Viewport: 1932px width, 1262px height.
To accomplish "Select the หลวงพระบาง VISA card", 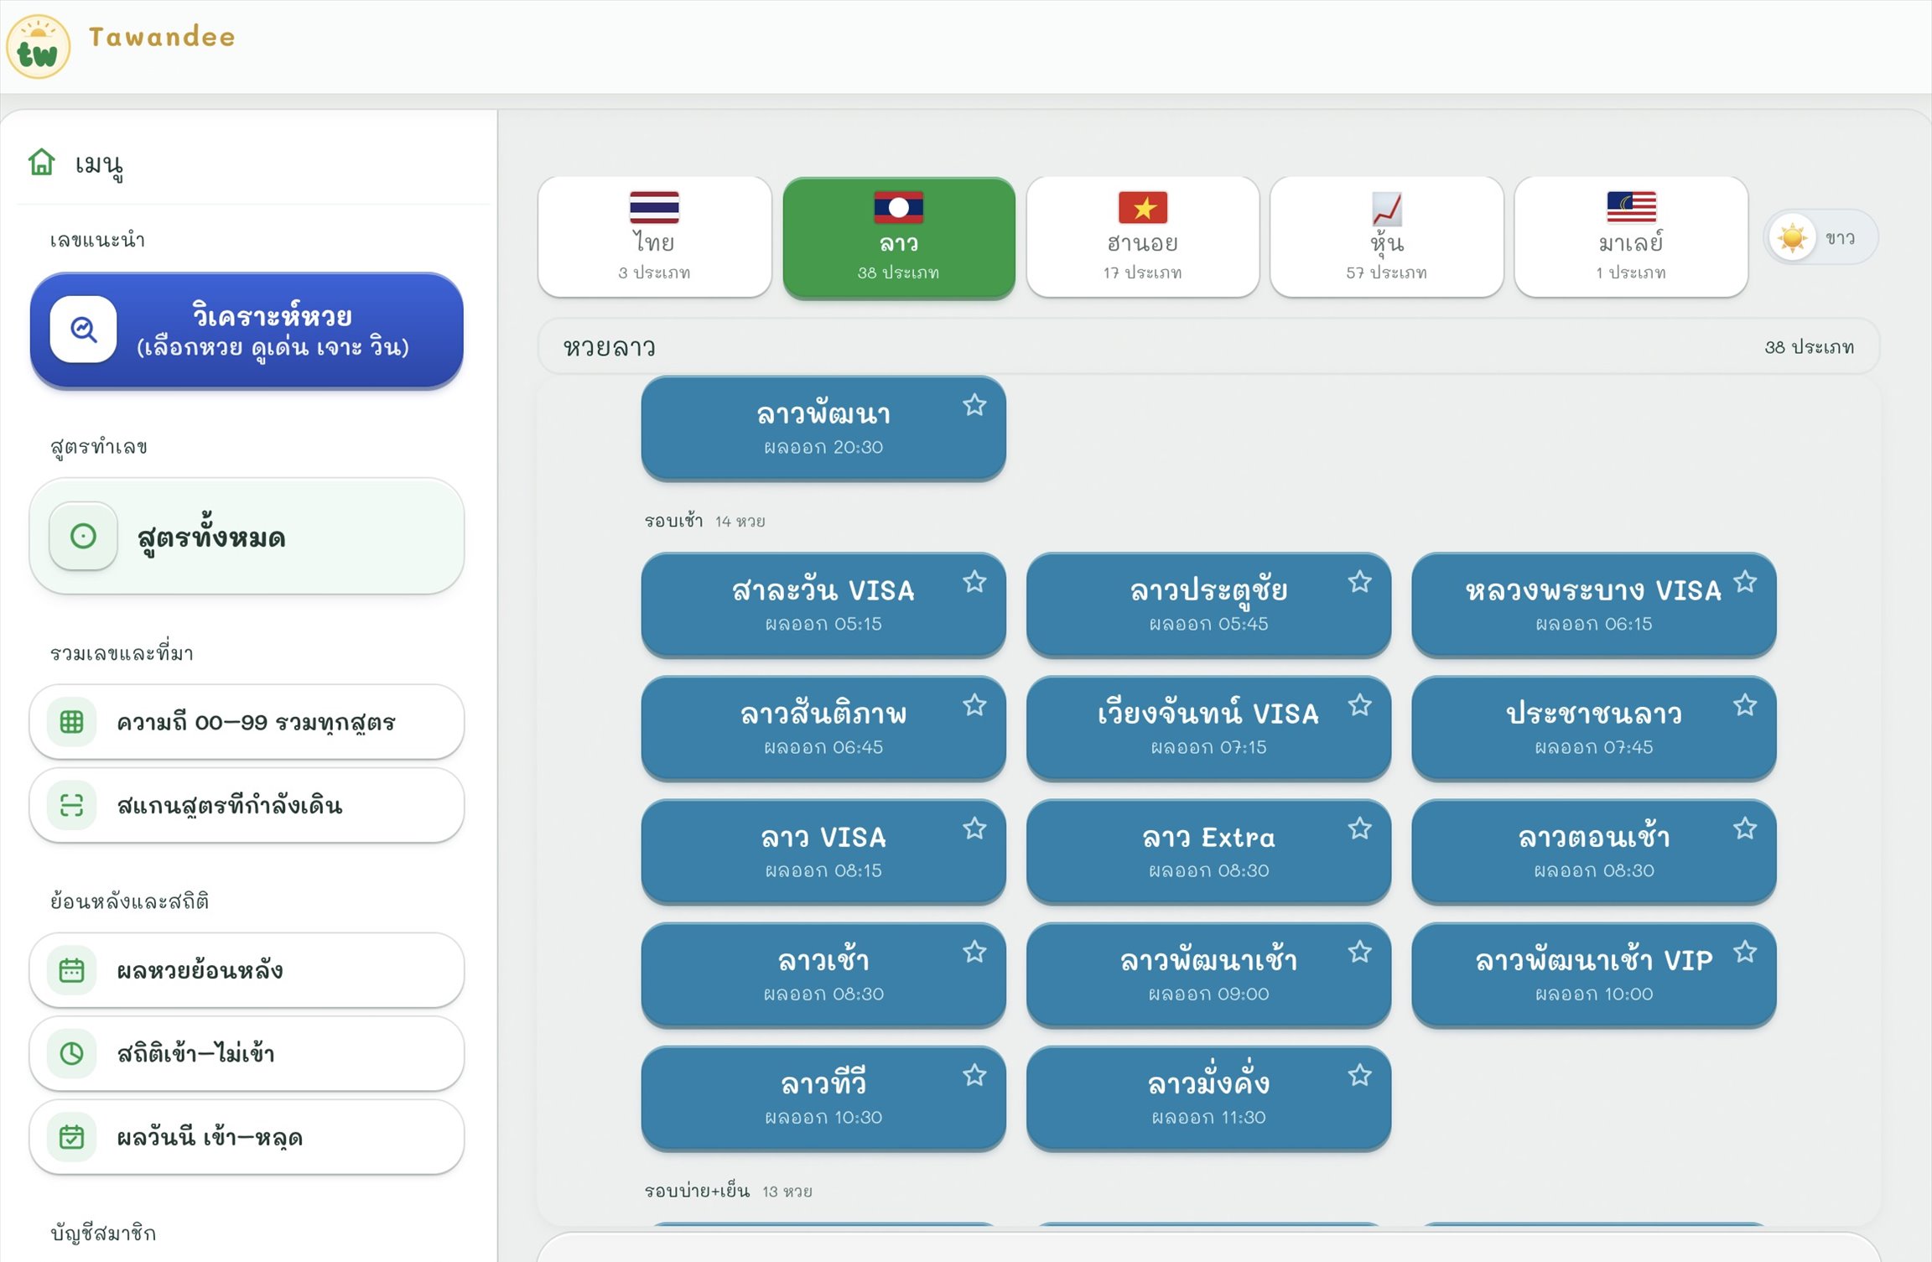I will [x=1594, y=604].
